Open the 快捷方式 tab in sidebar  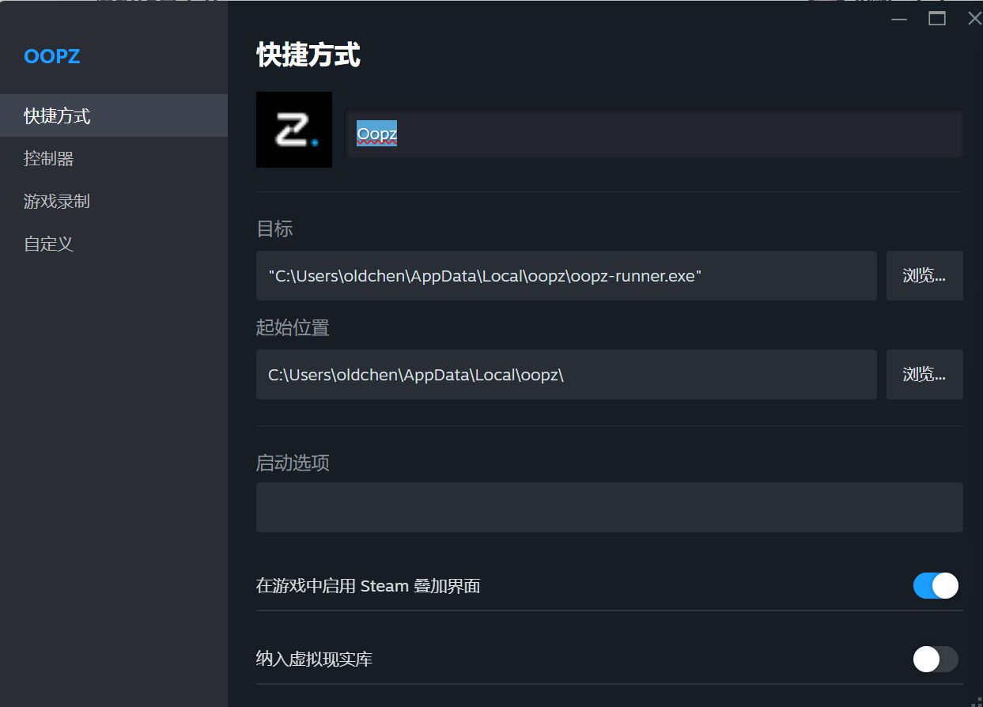(x=114, y=115)
